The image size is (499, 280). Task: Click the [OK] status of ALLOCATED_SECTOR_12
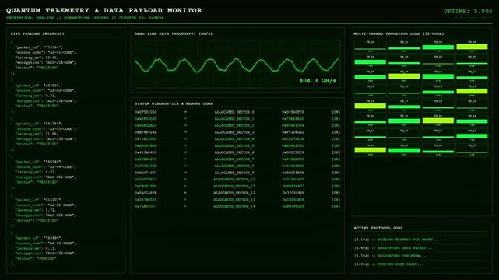[x=336, y=193]
